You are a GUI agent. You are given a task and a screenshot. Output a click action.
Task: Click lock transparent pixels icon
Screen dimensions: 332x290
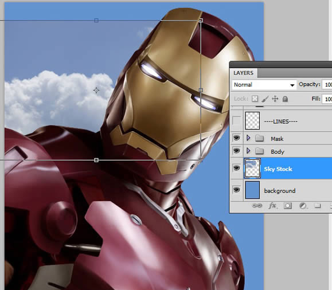pyautogui.click(x=255, y=99)
